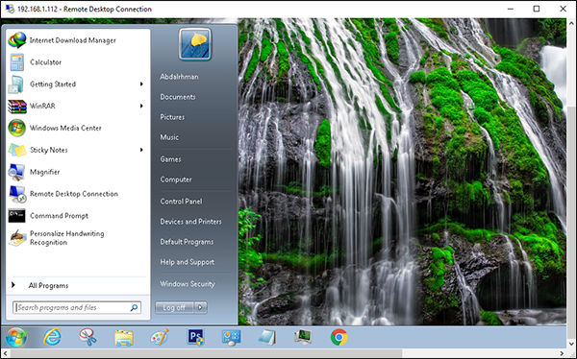This screenshot has width=577, height=359.
Task: Click vertical scrollbar down arrow
Action: point(571,345)
